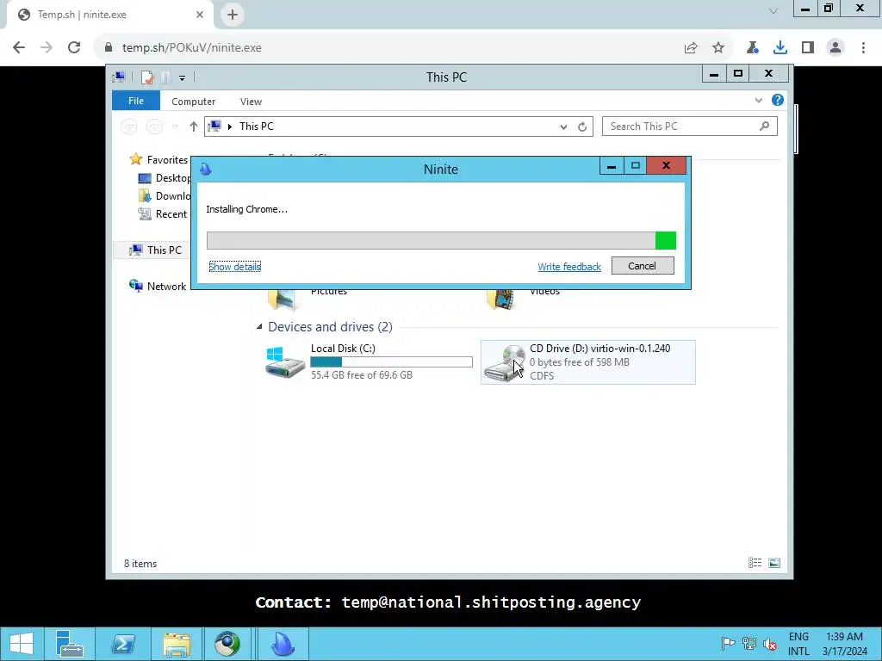Toggle the browser side panel icon

click(x=808, y=48)
